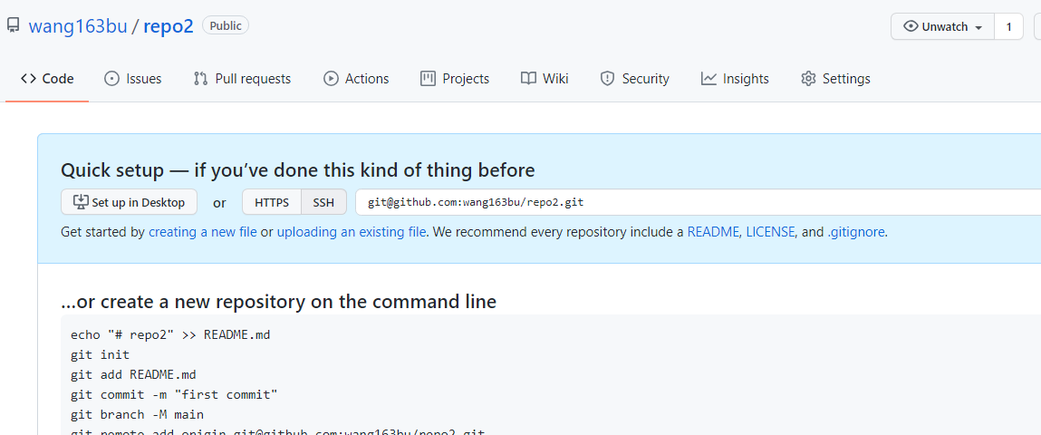Click the Set up in Desktop button
1041x435 pixels.
[x=129, y=202]
